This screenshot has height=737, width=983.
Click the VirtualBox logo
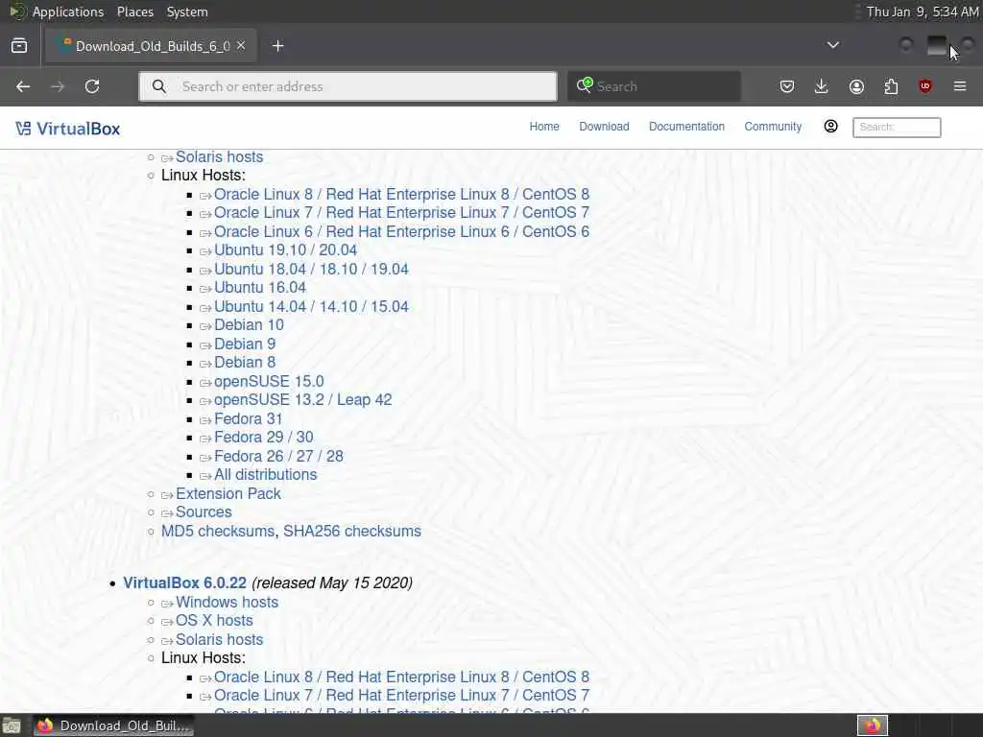68,130
